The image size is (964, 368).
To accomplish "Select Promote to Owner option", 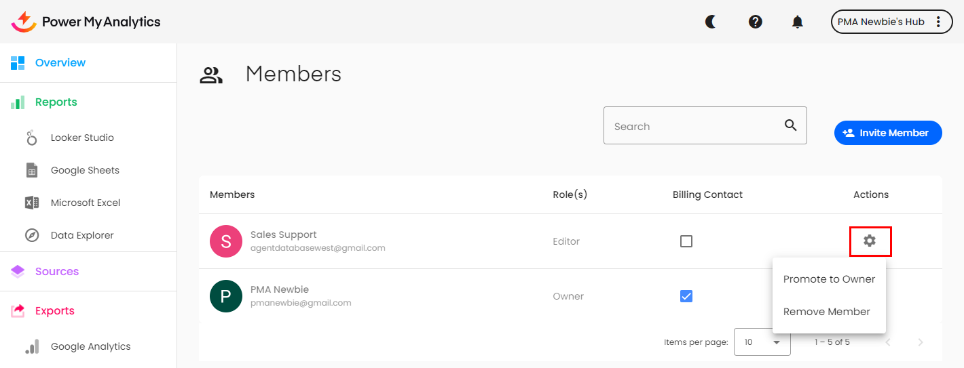I will (x=829, y=279).
